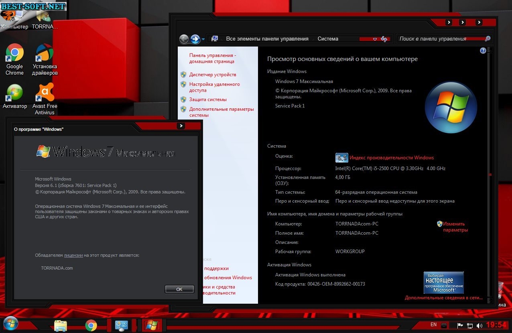Click the control panel search field
Screen dimensions: 512x333
click(x=441, y=39)
